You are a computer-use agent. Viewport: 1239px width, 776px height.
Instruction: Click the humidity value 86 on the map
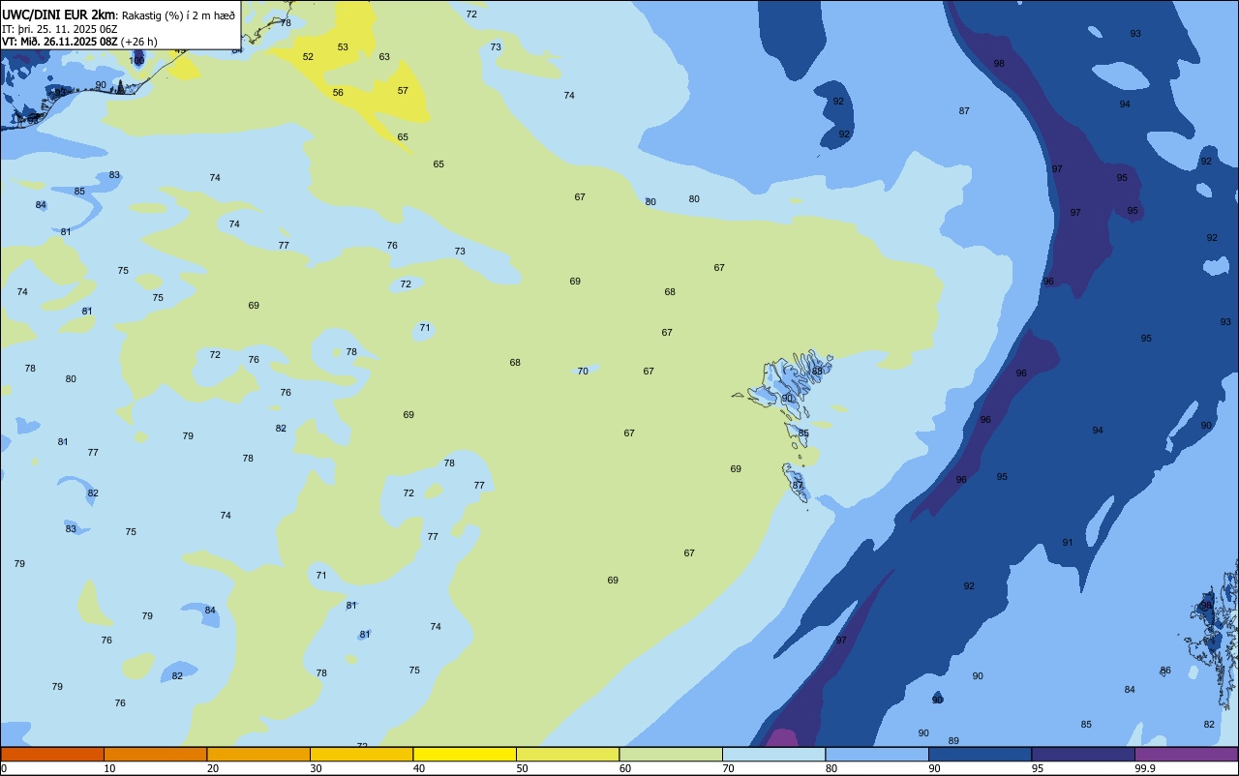[x=1165, y=671]
